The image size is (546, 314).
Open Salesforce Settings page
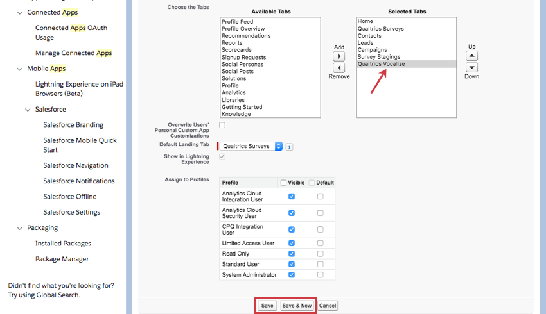point(71,212)
